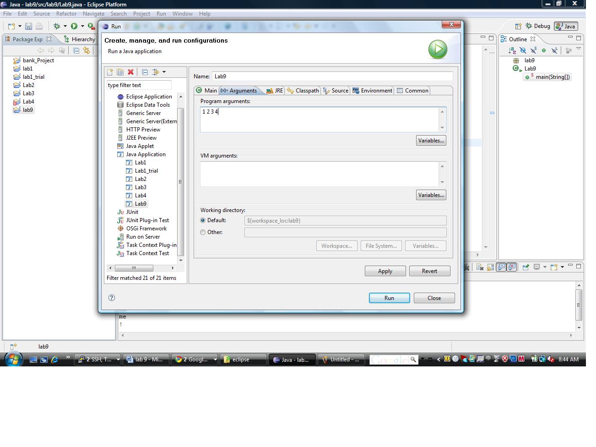Click the Sort alphabetically icon in Outline
Screen dimensions: 596x447
point(512,50)
